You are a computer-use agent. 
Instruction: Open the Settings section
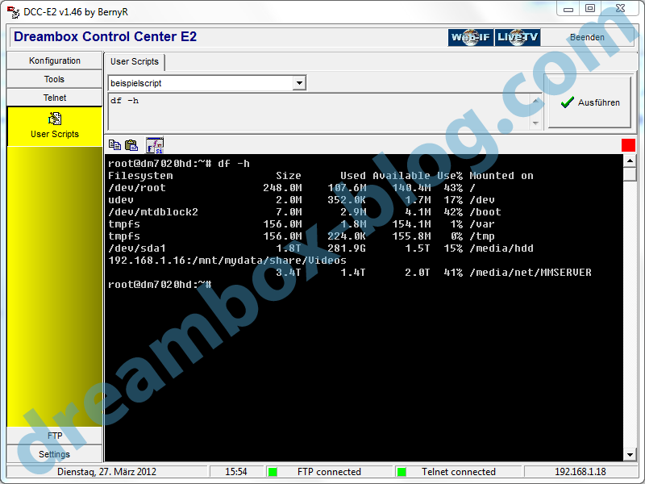coord(55,454)
